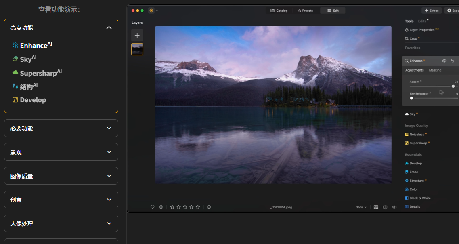The width and height of the screenshot is (459, 244).
Task: Click the Extras button
Action: [432, 11]
